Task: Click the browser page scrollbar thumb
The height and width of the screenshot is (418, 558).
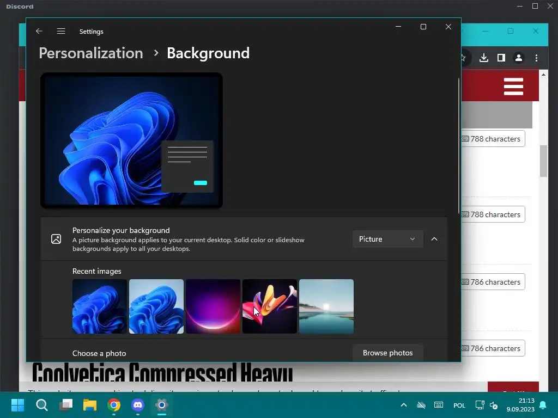Action: tap(543, 161)
